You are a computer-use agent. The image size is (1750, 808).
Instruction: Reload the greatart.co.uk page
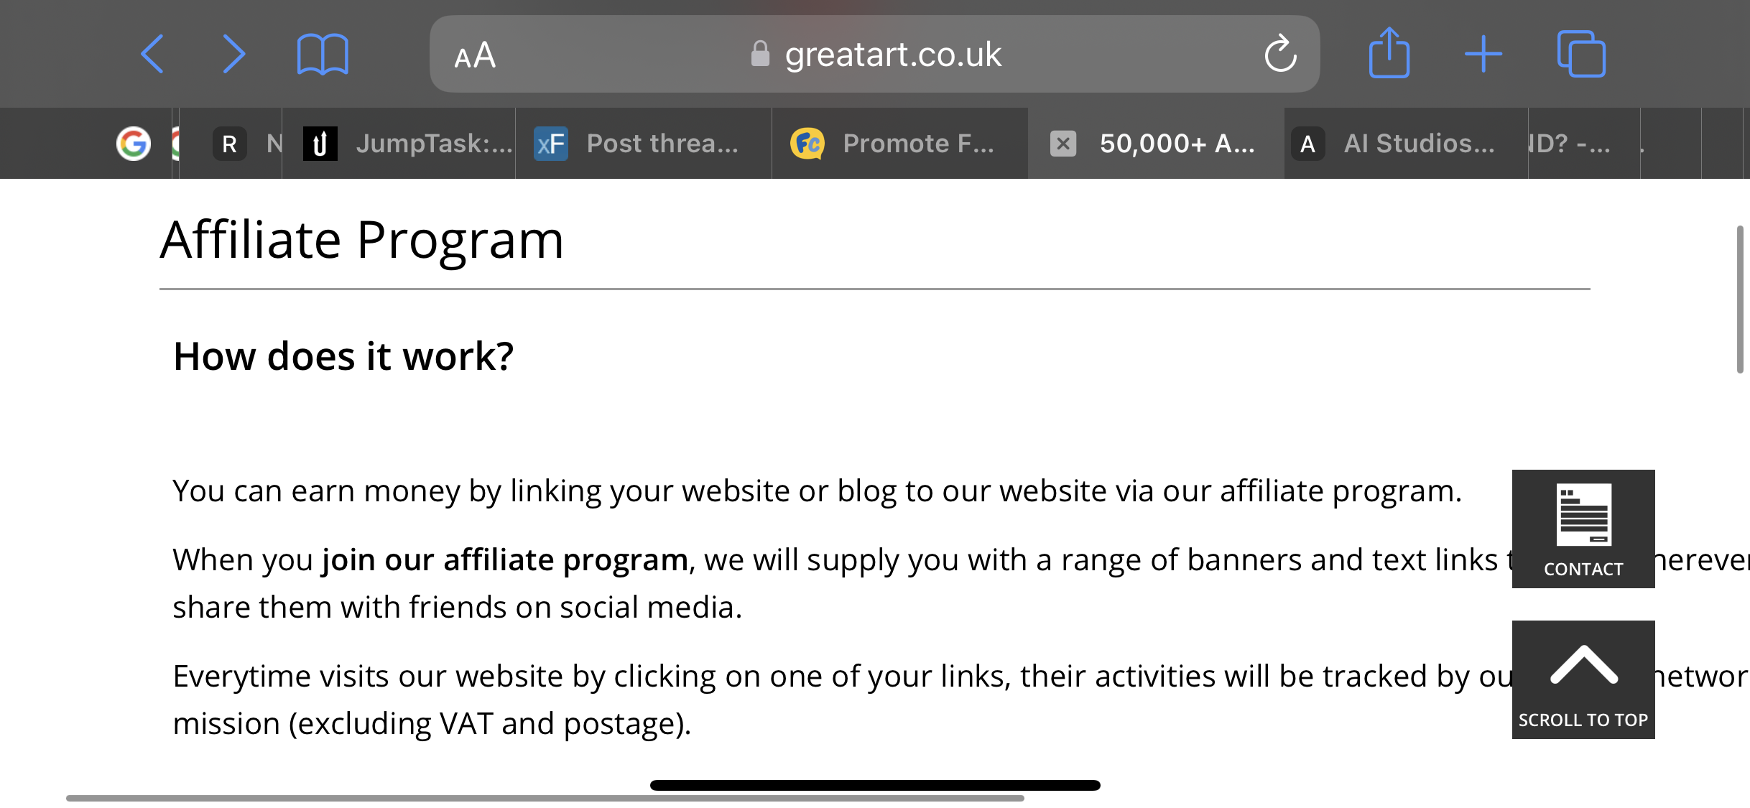1280,54
